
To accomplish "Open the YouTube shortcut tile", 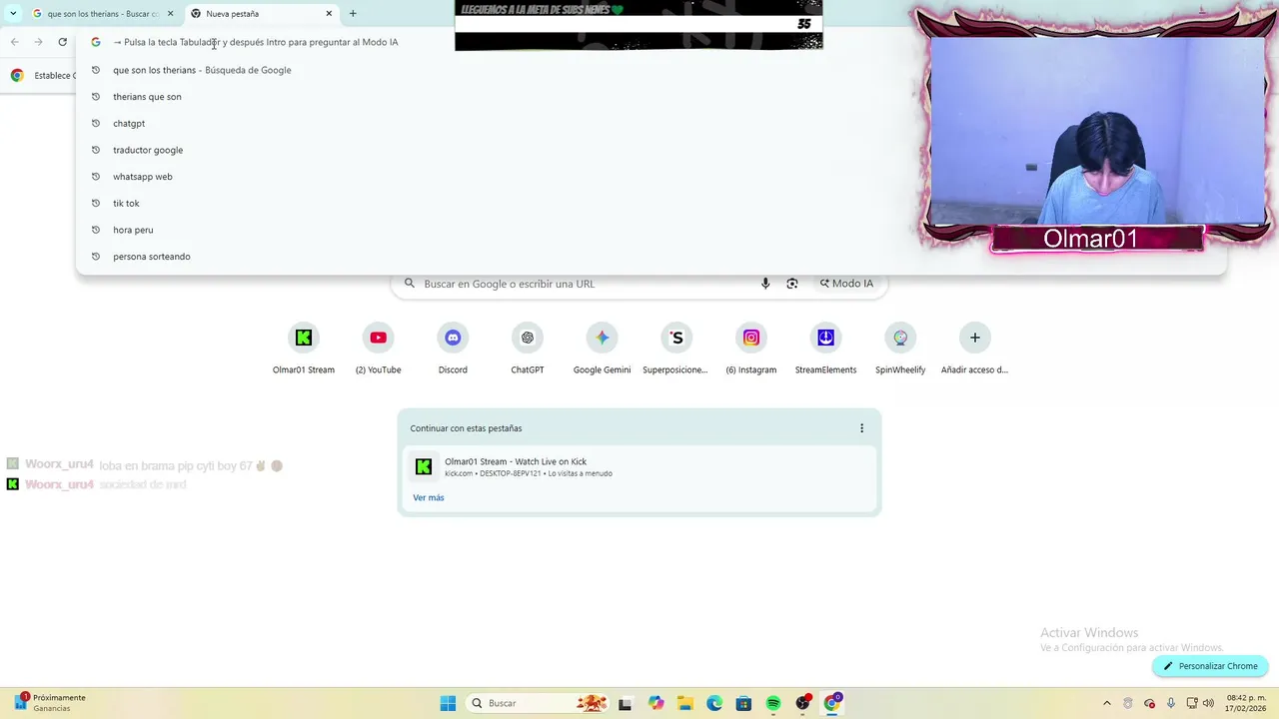I will pos(378,349).
